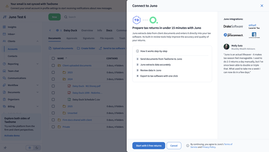The image size is (269, 152).
Task: Click the Search field
Action: tap(72, 17)
